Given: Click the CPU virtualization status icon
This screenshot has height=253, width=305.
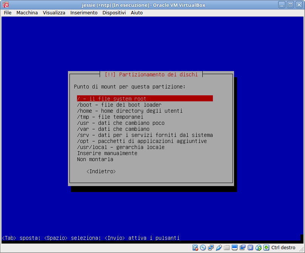Looking at the screenshot, I should click(x=250, y=248).
